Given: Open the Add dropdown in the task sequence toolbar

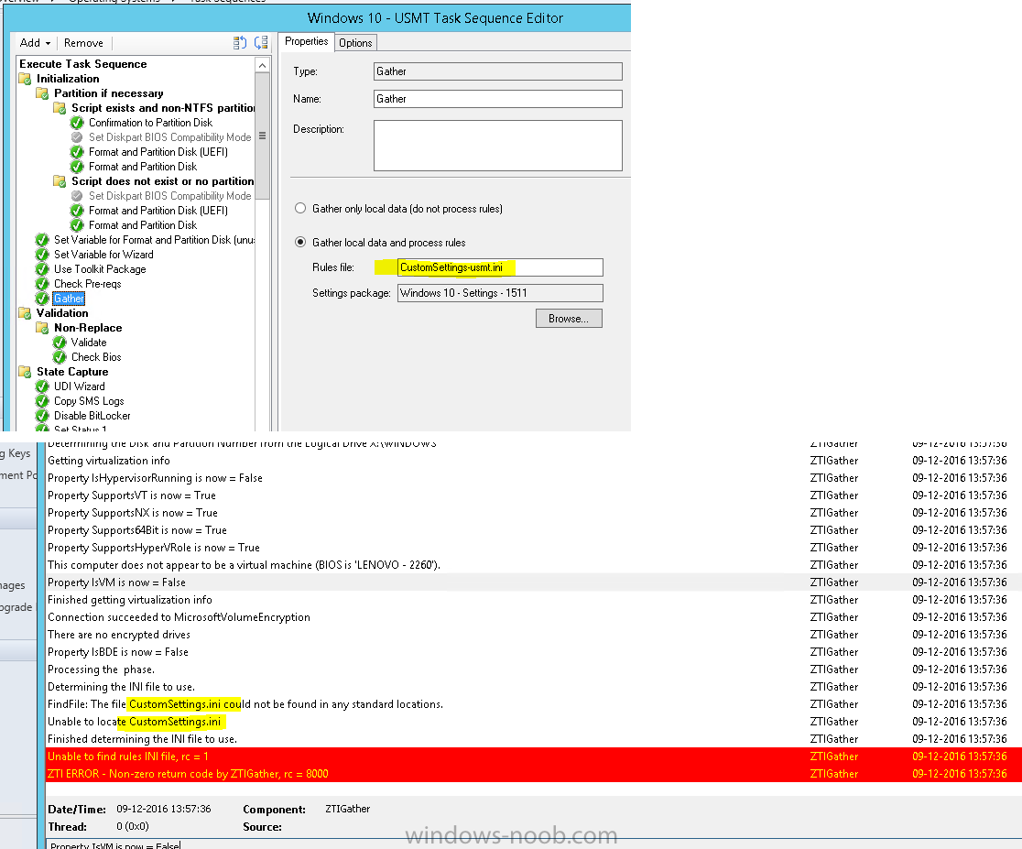Looking at the screenshot, I should click(35, 43).
